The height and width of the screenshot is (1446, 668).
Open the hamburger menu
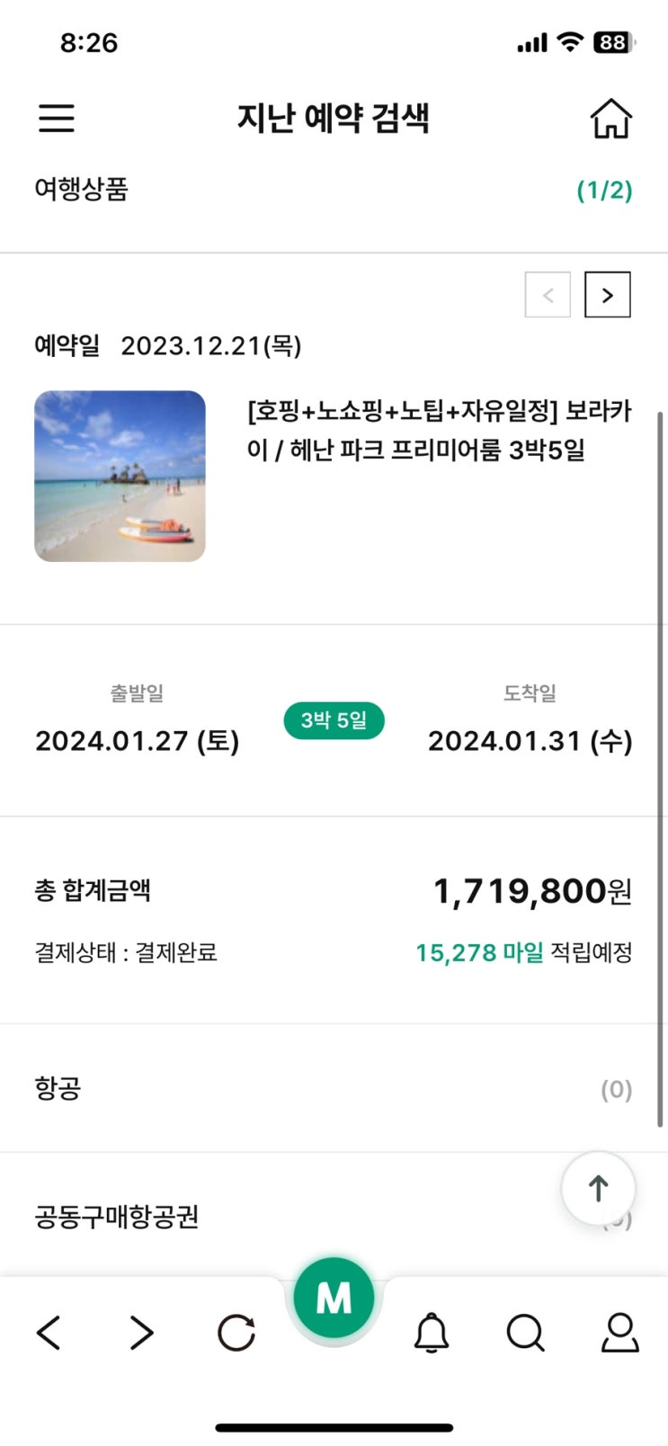click(56, 118)
